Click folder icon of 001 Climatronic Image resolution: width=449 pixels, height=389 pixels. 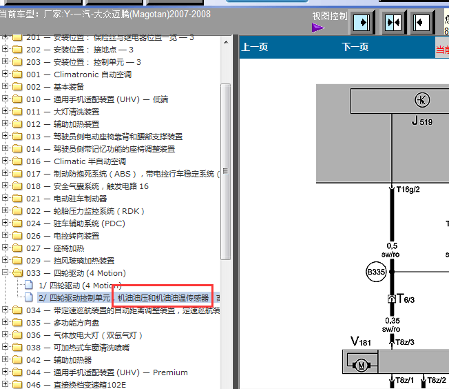tap(17, 74)
